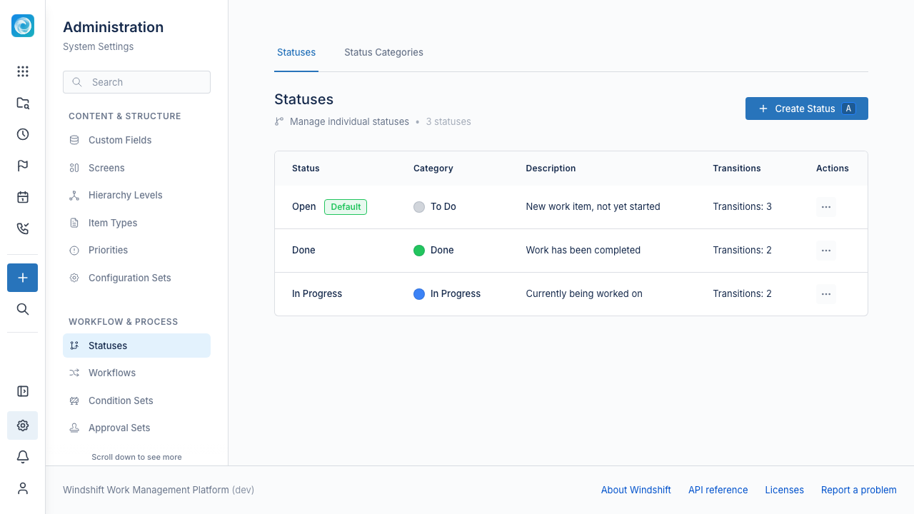Click 'New work item, not yet started' description
The image size is (914, 514).
coord(593,206)
